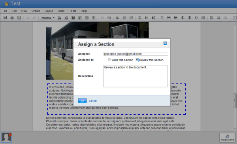Image resolution: width=237 pixels, height=144 pixels.
Task: Click the paragraph starting 'Donec sem velit'
Action: (x=116, y=123)
